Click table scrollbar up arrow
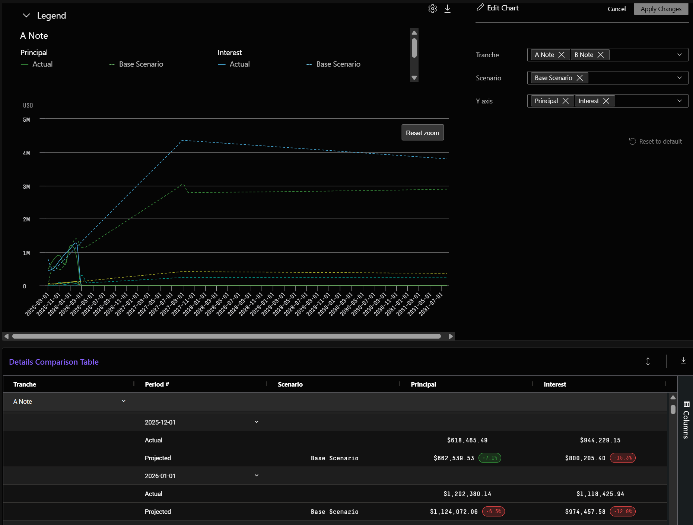 673,397
